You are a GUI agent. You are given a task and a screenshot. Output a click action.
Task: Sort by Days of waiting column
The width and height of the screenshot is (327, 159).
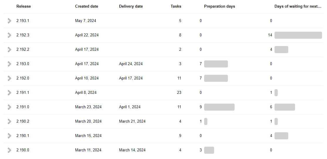click(x=298, y=6)
